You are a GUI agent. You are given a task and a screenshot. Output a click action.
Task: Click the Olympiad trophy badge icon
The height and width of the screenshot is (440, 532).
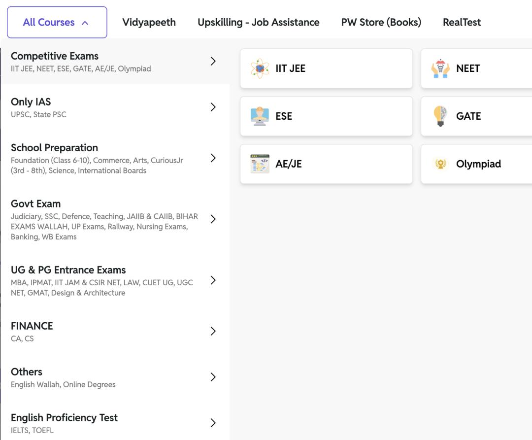(440, 164)
